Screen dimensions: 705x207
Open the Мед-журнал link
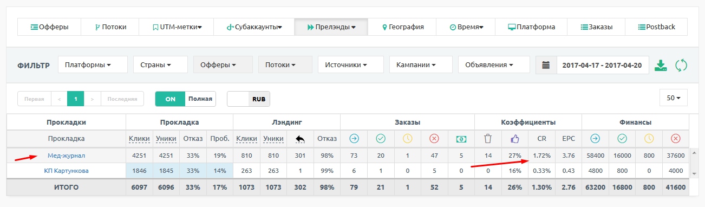tap(66, 156)
